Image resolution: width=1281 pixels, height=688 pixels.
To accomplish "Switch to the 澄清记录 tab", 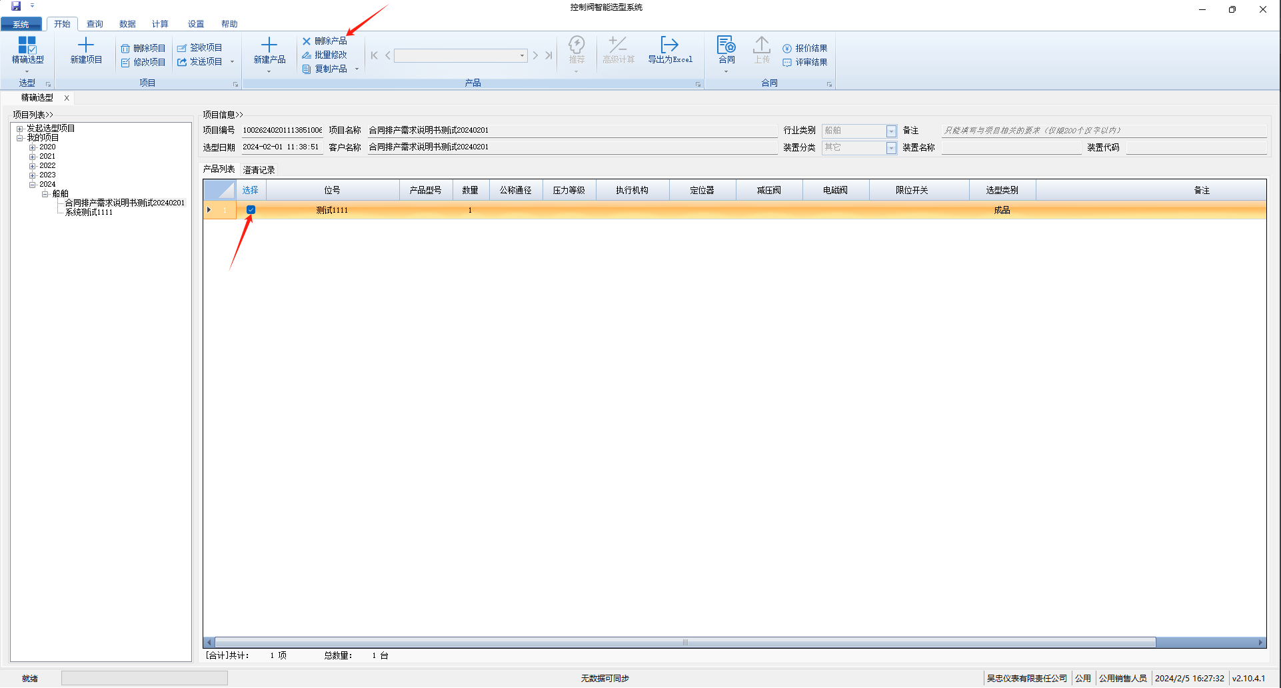I will coord(259,170).
